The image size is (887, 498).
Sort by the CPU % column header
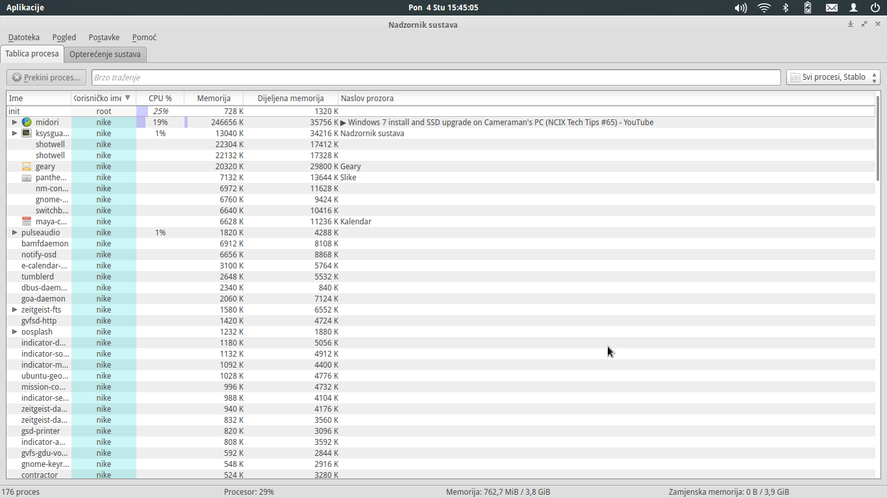160,99
